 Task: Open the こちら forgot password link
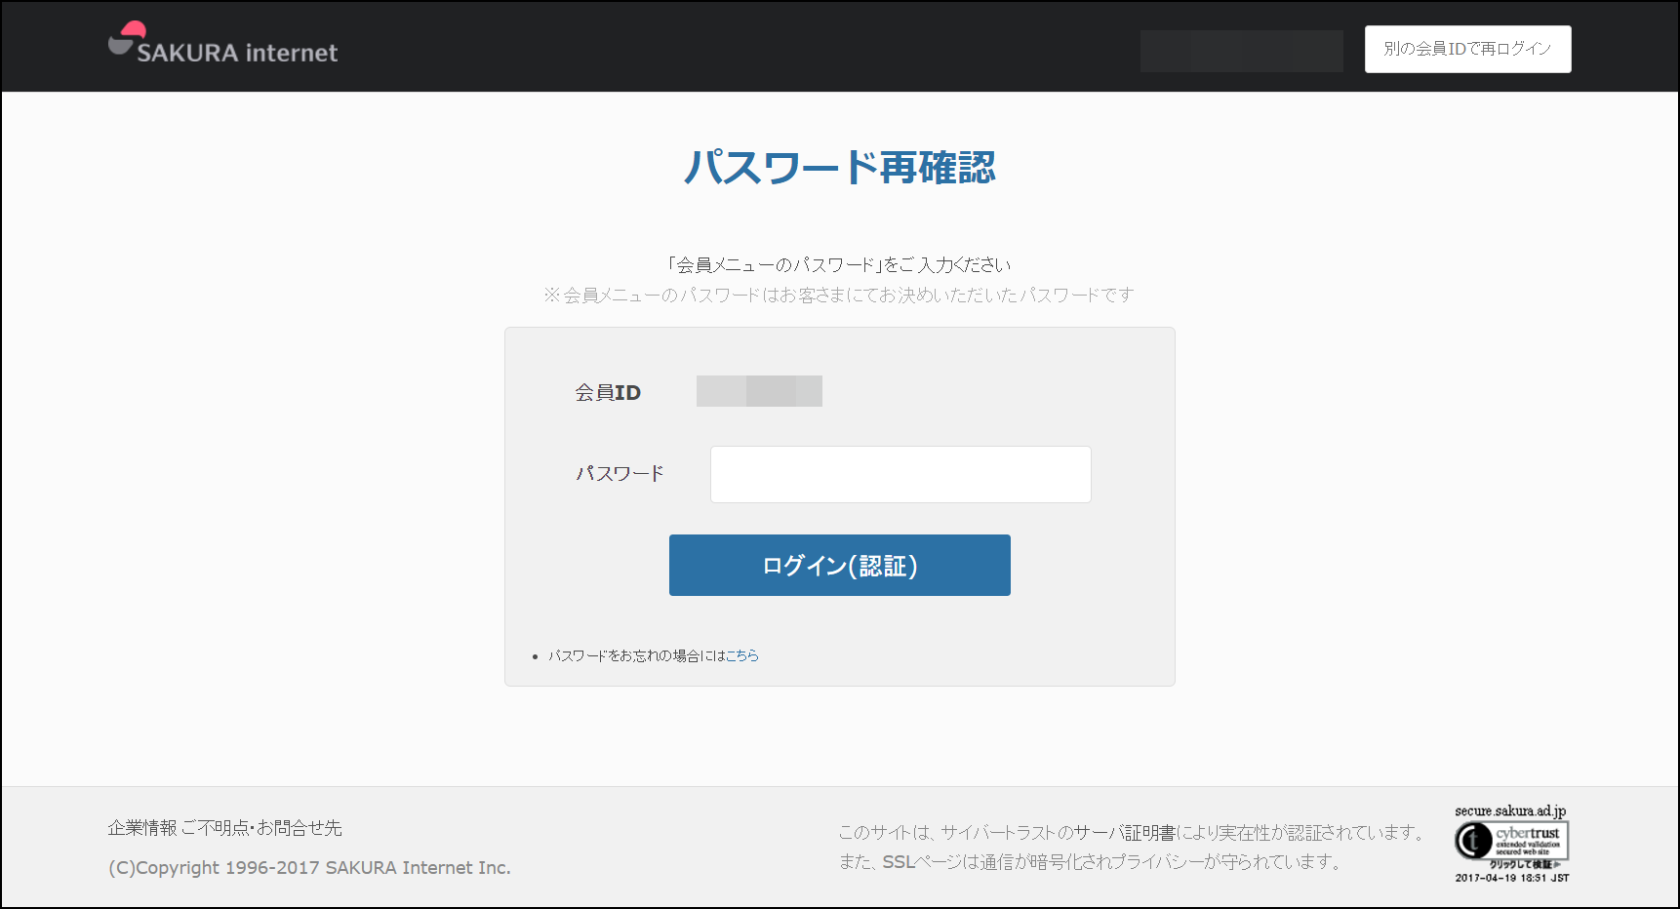click(x=742, y=656)
